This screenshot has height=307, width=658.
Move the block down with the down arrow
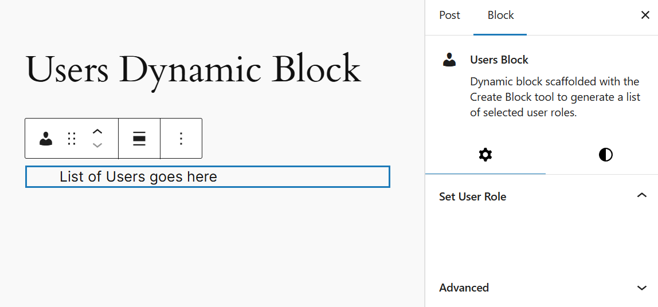[97, 145]
